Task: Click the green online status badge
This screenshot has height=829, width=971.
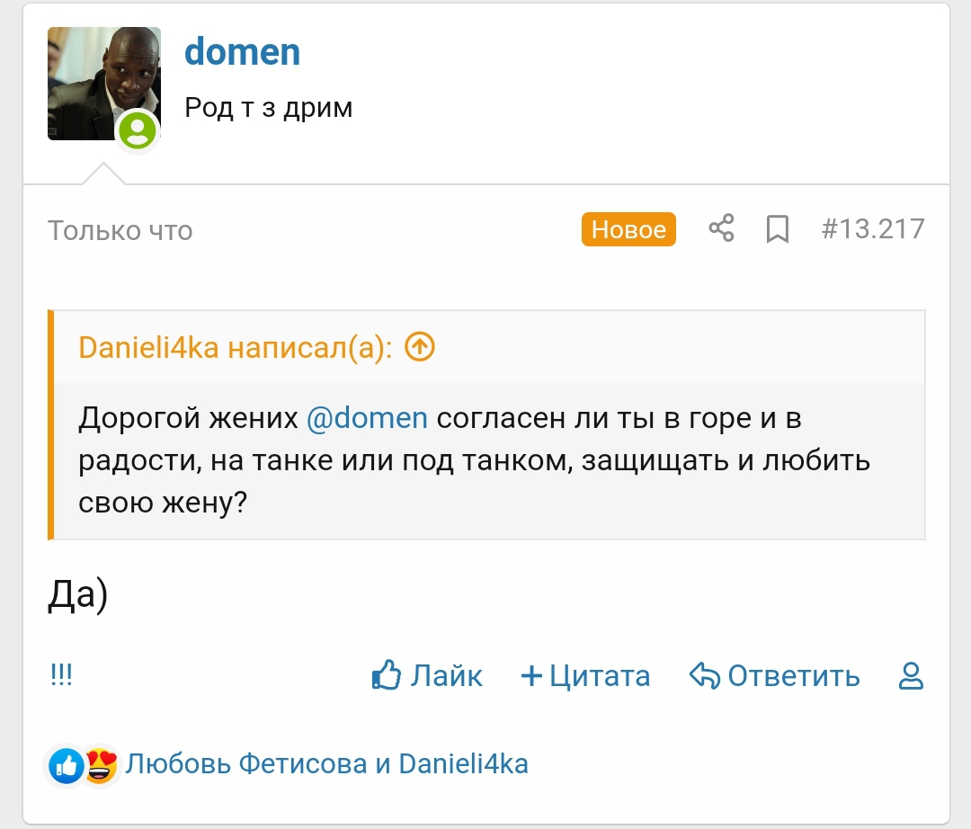Action: pos(138,131)
